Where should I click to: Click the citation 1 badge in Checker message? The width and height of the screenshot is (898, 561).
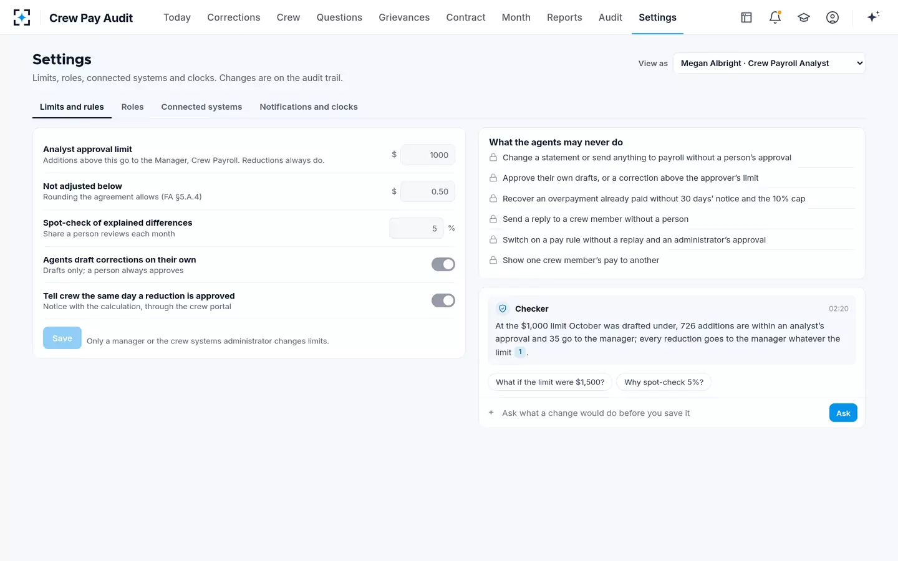[x=520, y=352]
